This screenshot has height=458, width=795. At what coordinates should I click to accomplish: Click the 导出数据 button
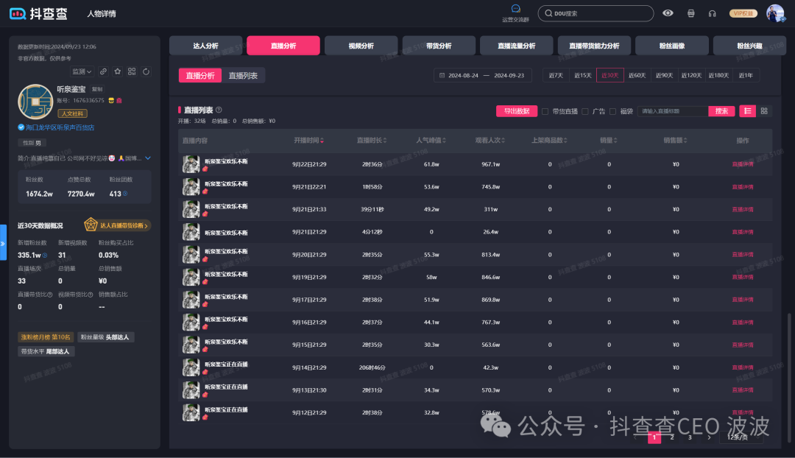[x=517, y=111]
